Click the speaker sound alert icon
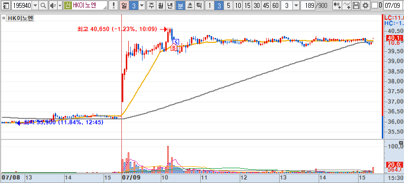 53,5
